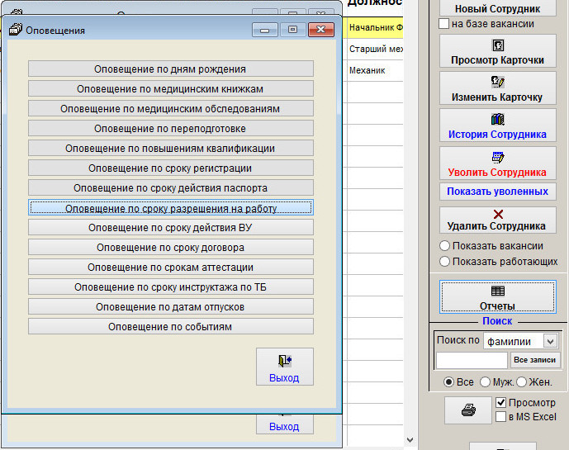569x450 pixels.
Task: Click Удалить Сотрудника red cross icon
Action: (497, 214)
